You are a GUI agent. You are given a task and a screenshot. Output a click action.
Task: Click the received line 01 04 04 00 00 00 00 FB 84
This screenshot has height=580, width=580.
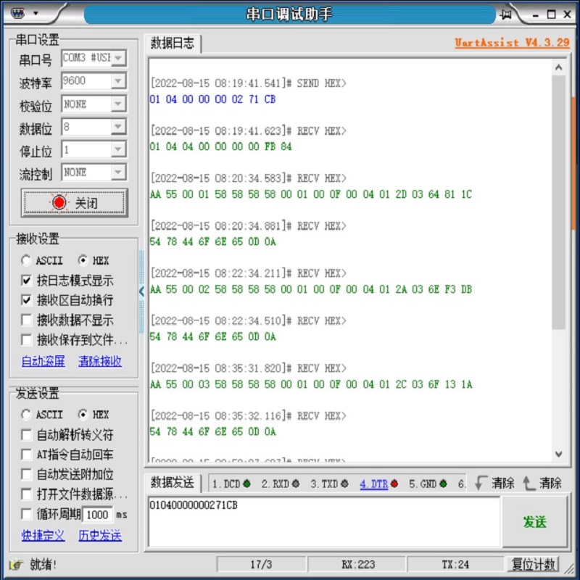click(x=220, y=146)
